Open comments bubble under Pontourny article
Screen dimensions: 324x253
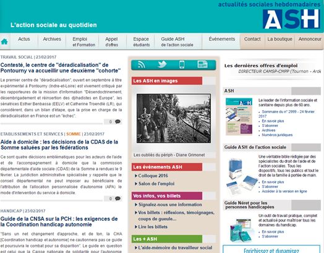pos(117,121)
